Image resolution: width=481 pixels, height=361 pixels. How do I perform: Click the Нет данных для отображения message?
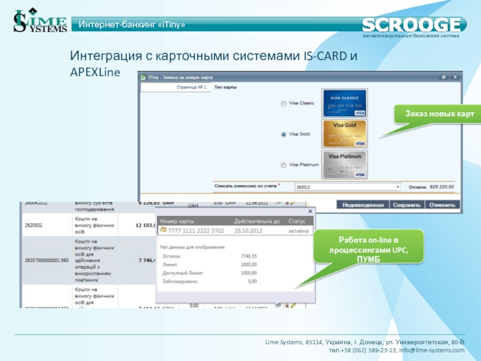[x=192, y=247]
